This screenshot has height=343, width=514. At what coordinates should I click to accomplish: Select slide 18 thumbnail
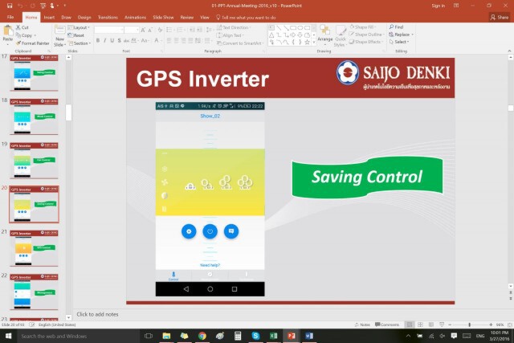tap(34, 116)
